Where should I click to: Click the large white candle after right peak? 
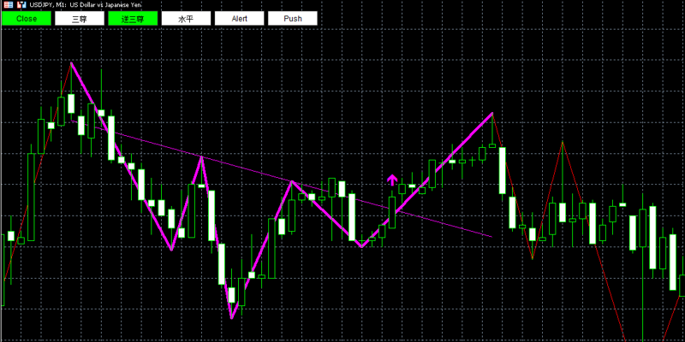pos(503,170)
